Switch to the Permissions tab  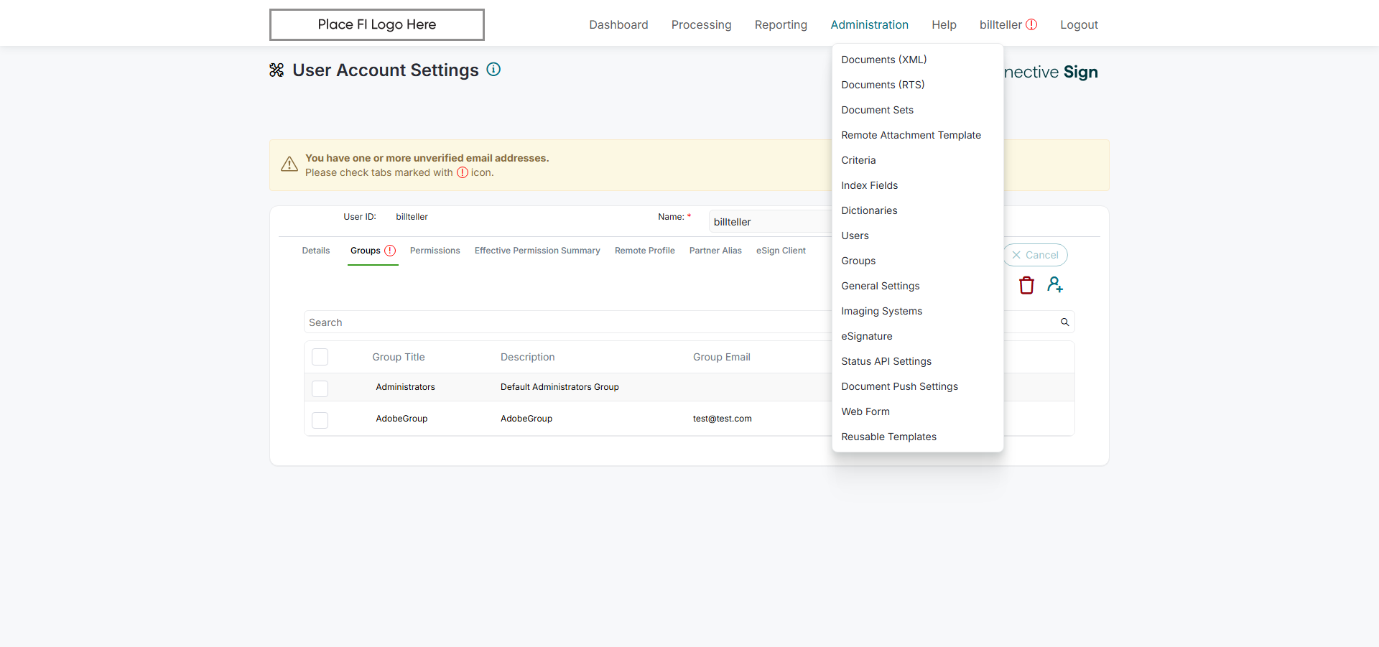(435, 251)
